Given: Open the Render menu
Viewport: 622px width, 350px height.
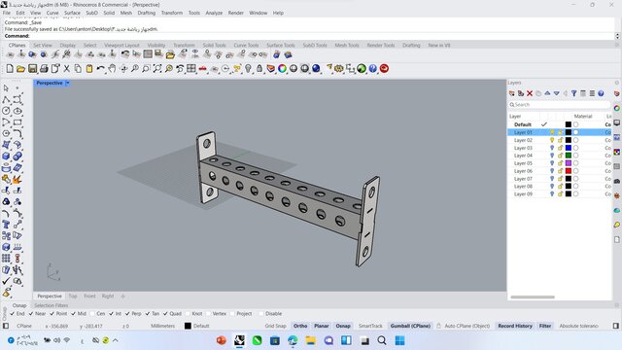Looking at the screenshot, I should 235,13.
